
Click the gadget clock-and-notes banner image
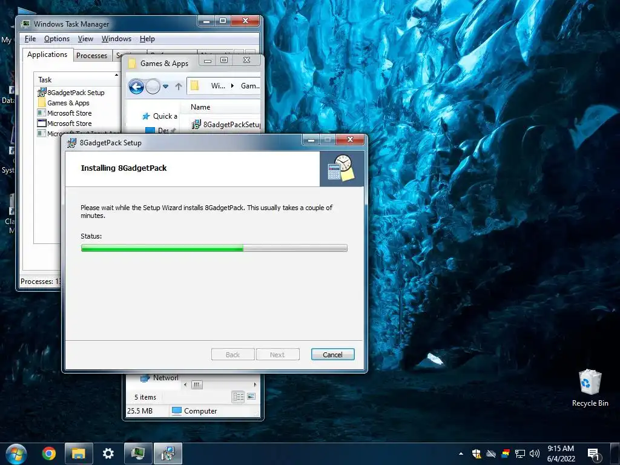[341, 168]
